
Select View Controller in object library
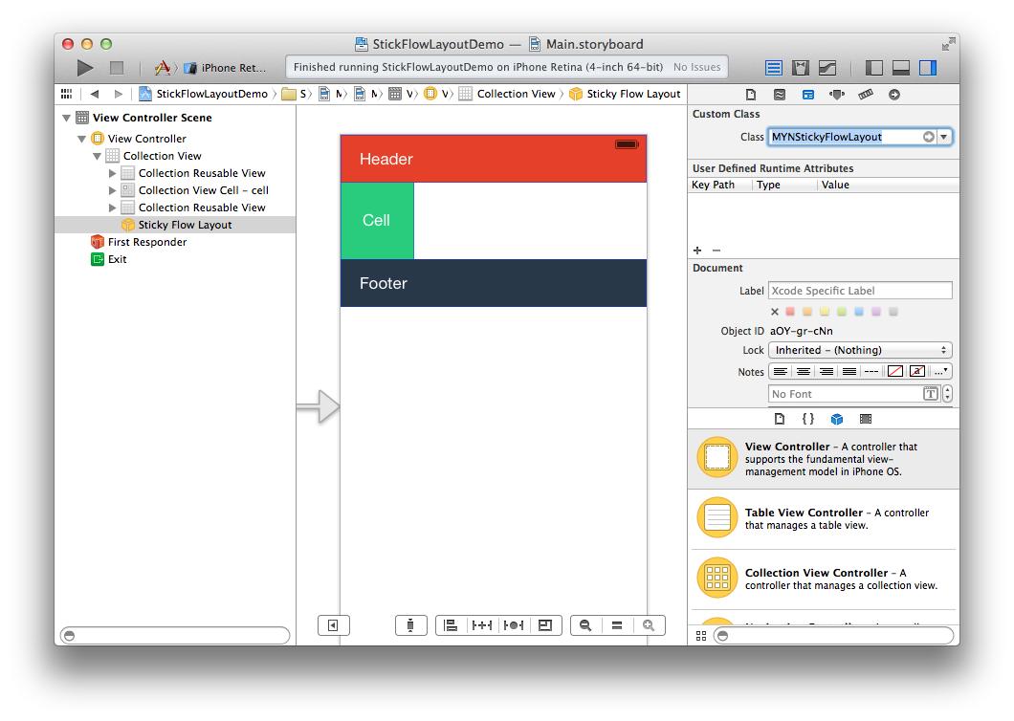824,458
